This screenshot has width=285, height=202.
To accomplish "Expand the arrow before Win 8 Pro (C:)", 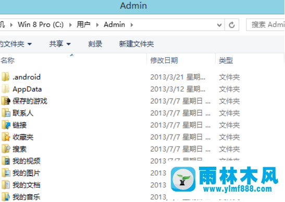I will pyautogui.click(x=11, y=24).
